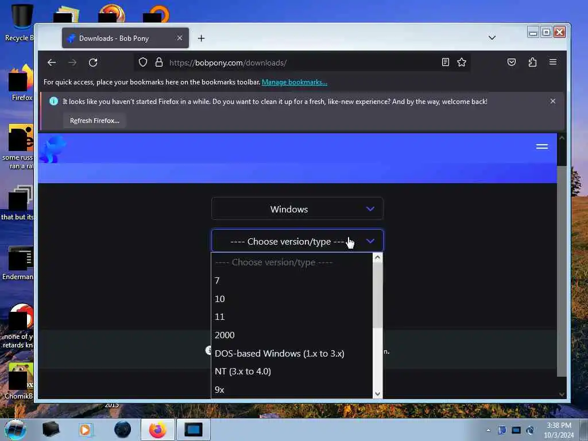Open the black box taskbar icon
This screenshot has width=588, height=441.
(51, 430)
